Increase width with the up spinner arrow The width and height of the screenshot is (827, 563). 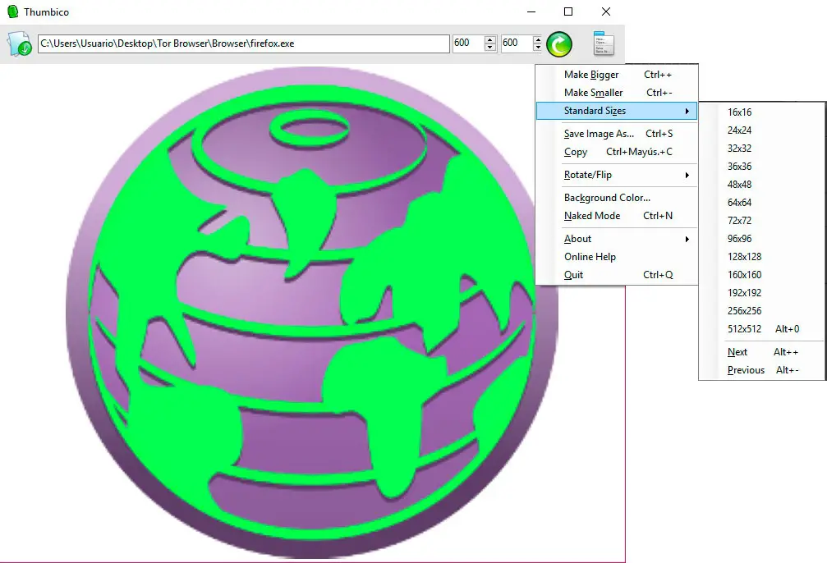click(x=490, y=39)
